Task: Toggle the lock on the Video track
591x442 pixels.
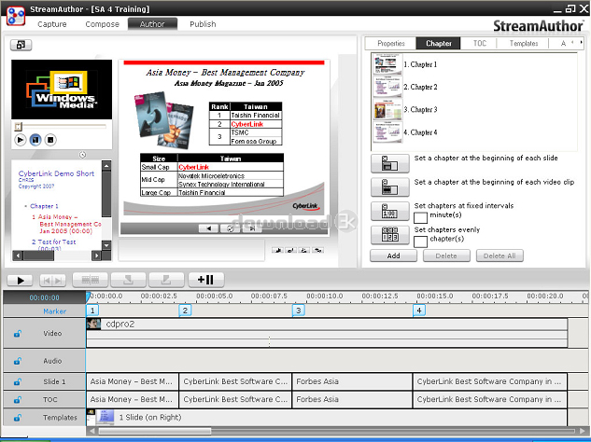Action: pos(18,334)
